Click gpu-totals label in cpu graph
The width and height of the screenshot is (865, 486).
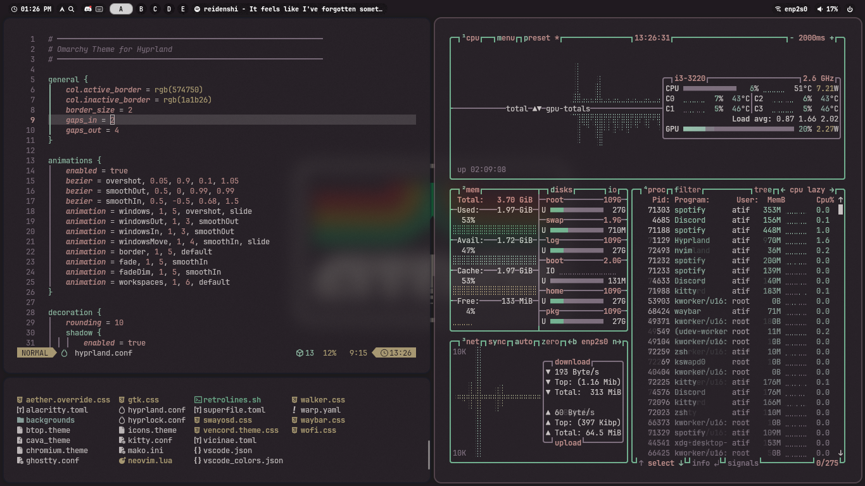pos(568,109)
